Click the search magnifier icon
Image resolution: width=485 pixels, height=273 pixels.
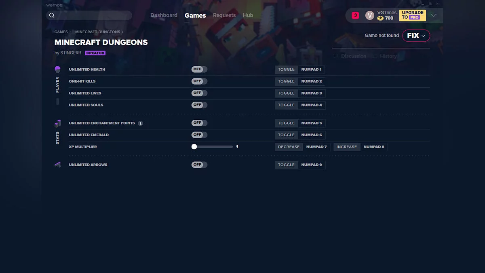(x=52, y=15)
